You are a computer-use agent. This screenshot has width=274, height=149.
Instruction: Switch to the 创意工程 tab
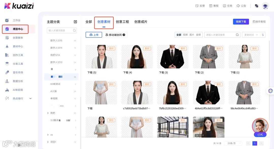tap(123, 22)
